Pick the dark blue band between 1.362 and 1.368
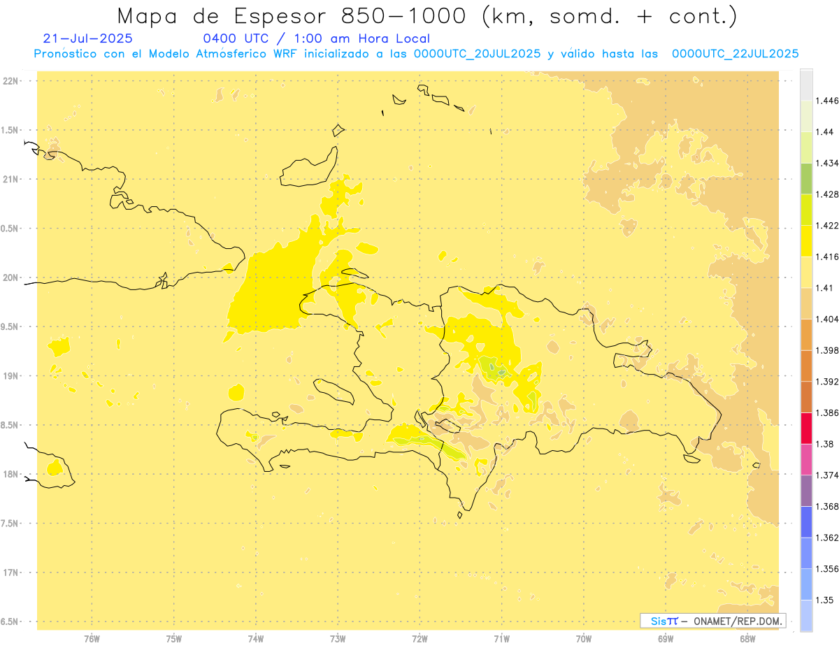Image resolution: width=839 pixels, height=648 pixels. (806, 522)
